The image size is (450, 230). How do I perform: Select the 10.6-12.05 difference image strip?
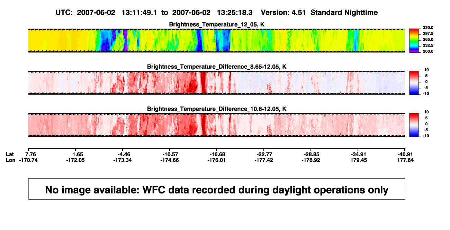tap(216, 125)
